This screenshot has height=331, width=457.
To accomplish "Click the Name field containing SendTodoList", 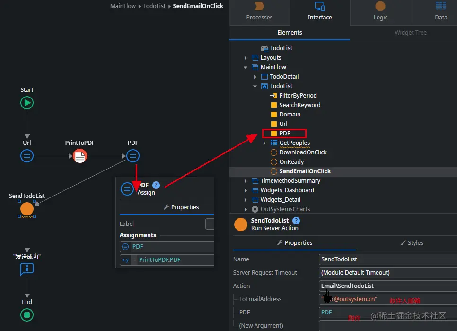I will click(x=388, y=259).
